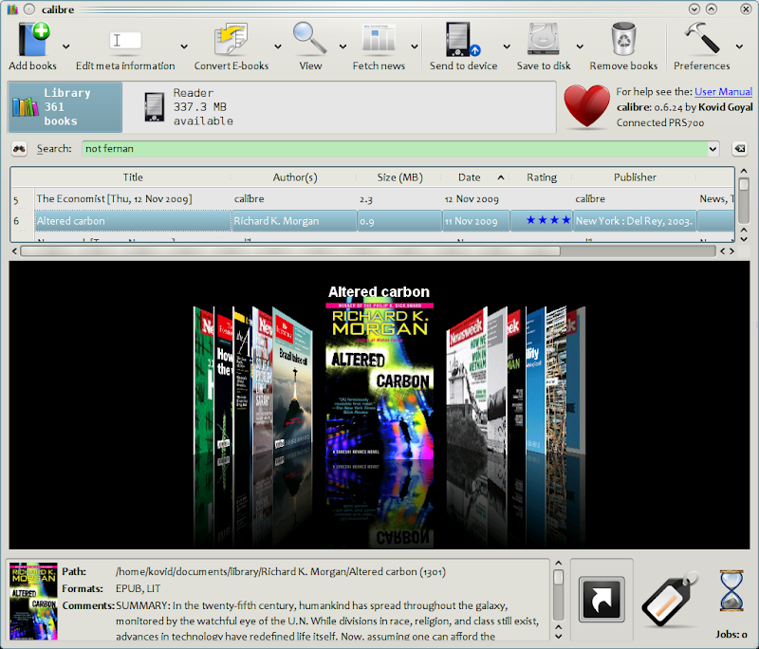
Task: Sort by the Title column header
Action: (x=133, y=177)
